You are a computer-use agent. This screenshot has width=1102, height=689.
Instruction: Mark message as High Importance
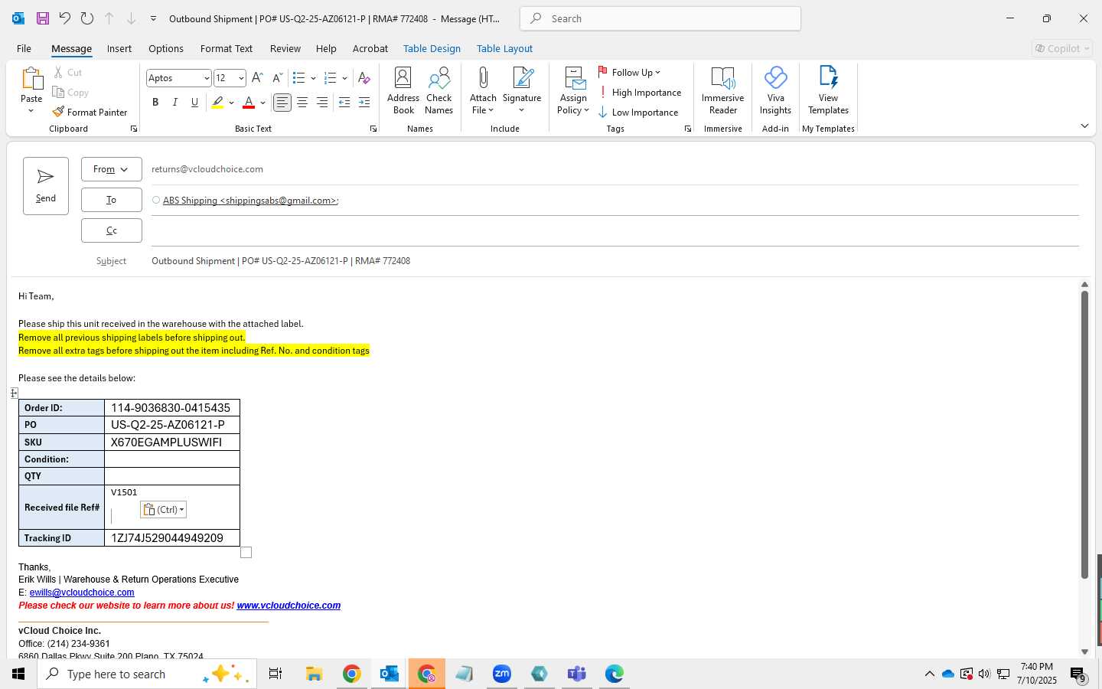point(640,92)
